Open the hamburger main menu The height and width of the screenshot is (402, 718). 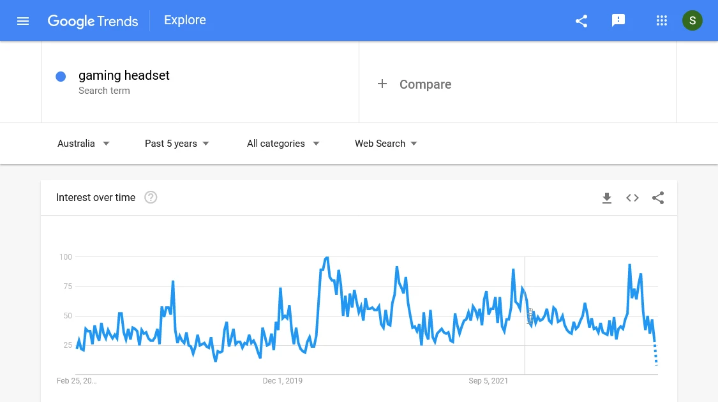point(23,21)
